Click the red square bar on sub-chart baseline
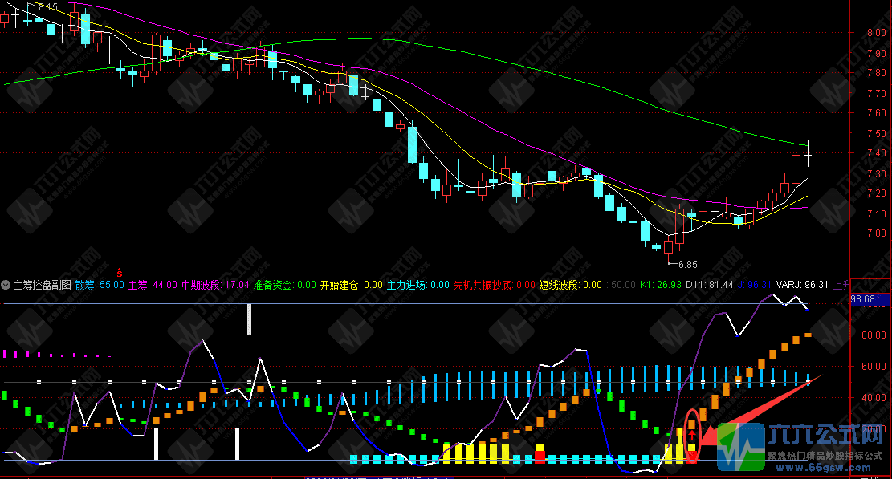This screenshot has width=892, height=479. point(540,456)
